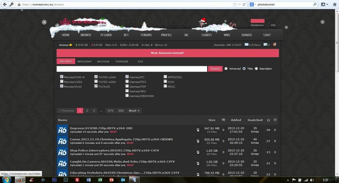Uncheck the Movies/DVD-R category
The height and width of the screenshot is (183, 339).
pyautogui.click(x=62, y=76)
